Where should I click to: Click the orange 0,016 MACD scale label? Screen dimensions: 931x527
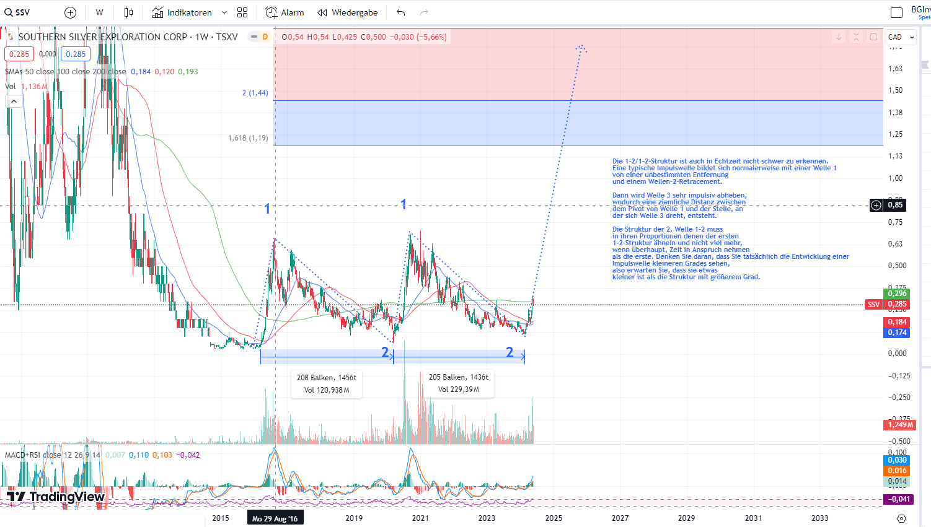pos(897,471)
